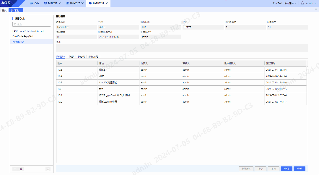This screenshot has width=319, height=175.
Task: Click the edit icon below the scene list
Action: 21,169
